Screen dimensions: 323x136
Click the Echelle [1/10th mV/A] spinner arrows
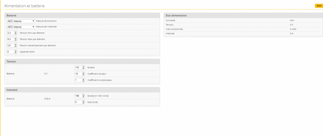coord(83,96)
